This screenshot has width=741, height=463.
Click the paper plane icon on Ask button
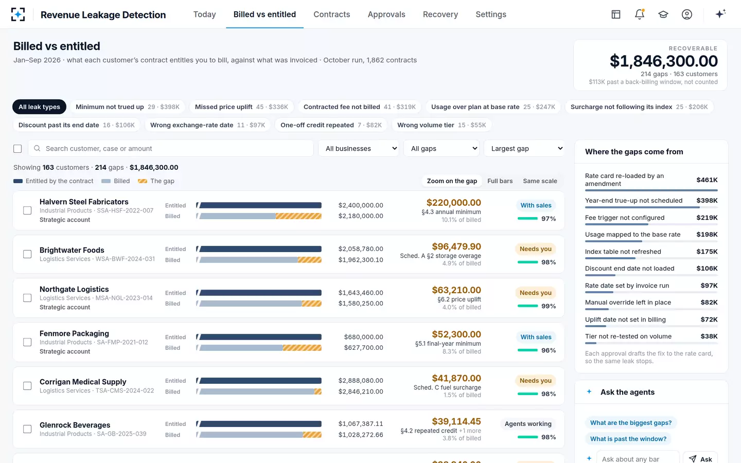693,459
